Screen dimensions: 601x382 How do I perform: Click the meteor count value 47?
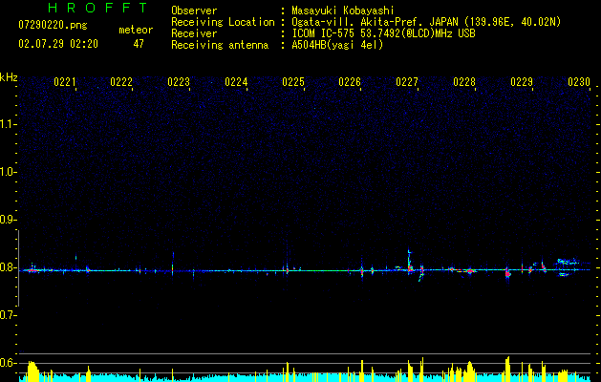[139, 44]
